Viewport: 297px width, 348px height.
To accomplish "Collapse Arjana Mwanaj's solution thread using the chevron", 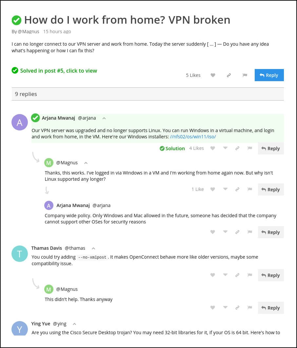I will [x=104, y=118].
